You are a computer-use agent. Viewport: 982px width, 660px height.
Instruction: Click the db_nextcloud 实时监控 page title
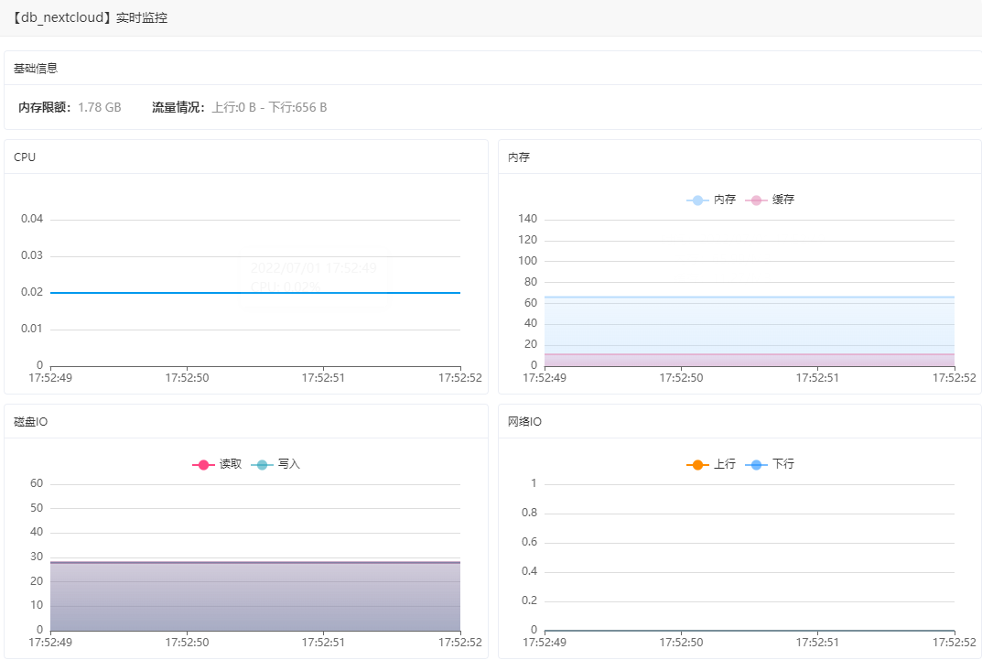click(x=90, y=18)
